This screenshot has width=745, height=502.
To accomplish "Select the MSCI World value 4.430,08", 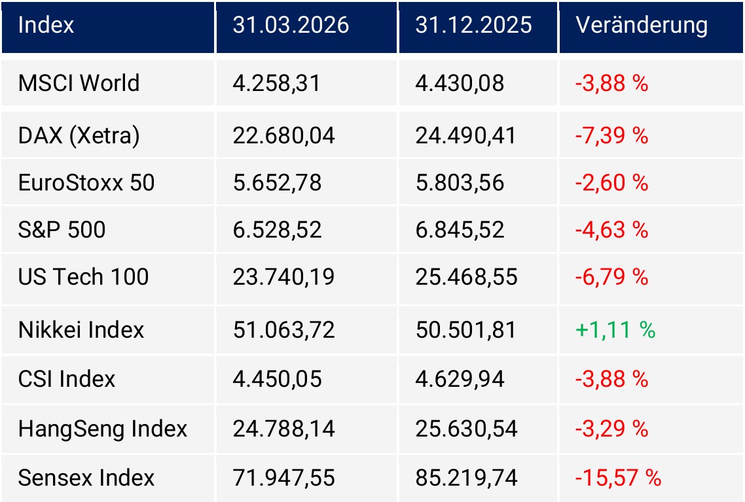I will click(x=460, y=84).
